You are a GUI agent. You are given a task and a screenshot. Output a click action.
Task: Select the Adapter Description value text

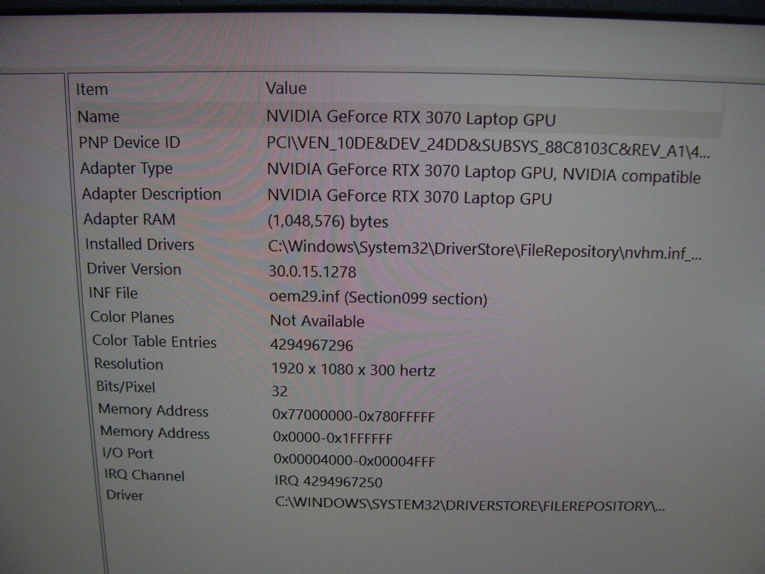[410, 197]
